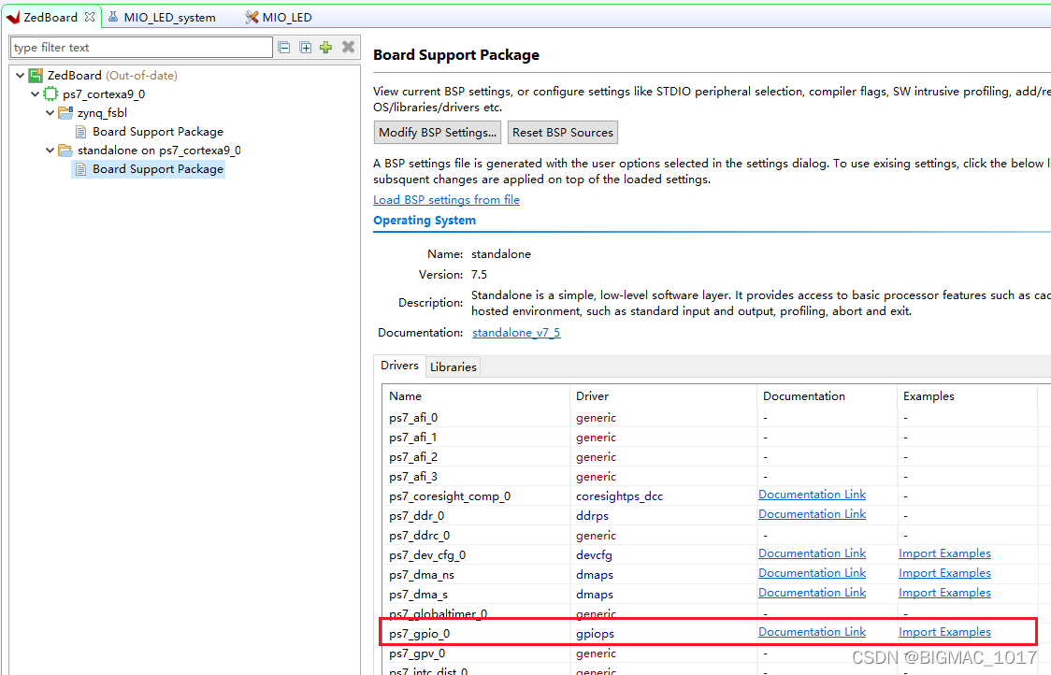Select standalone on ps7_cortexa9_0 tree item
The height and width of the screenshot is (675, 1051).
[x=160, y=151]
